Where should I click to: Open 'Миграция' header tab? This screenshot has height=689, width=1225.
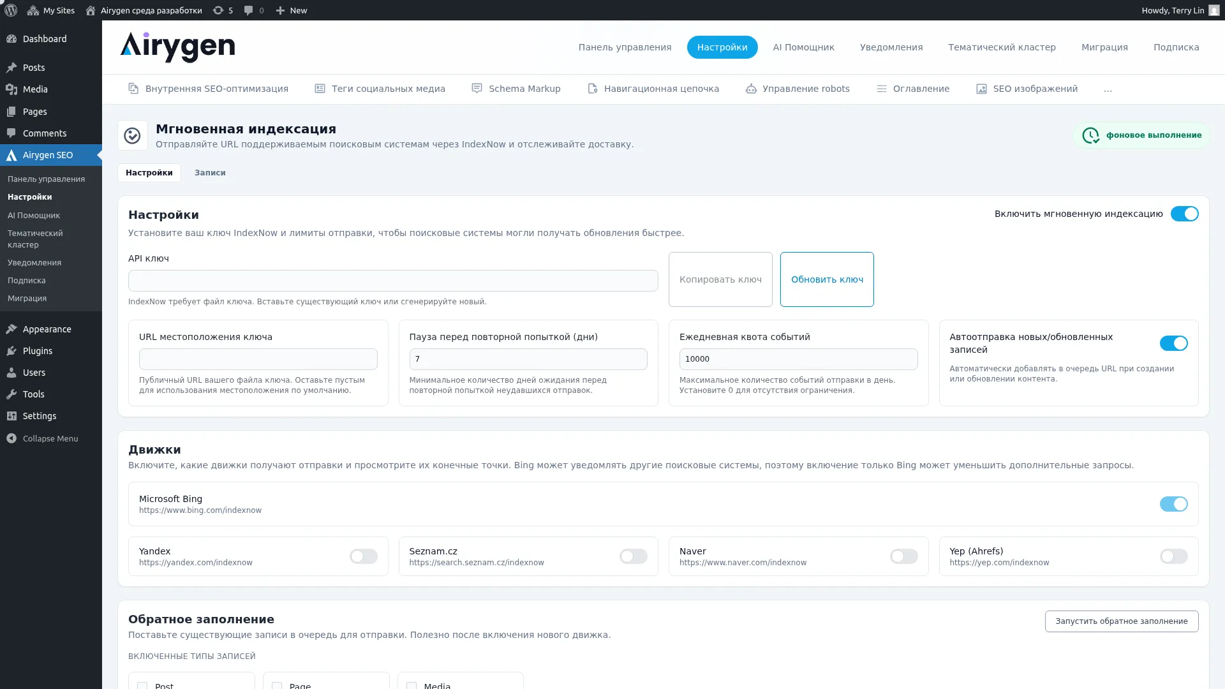coord(1104,47)
